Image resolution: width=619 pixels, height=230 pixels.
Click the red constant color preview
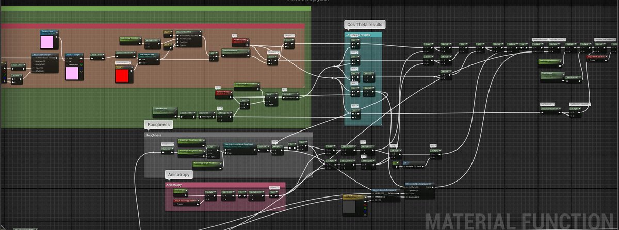122,75
